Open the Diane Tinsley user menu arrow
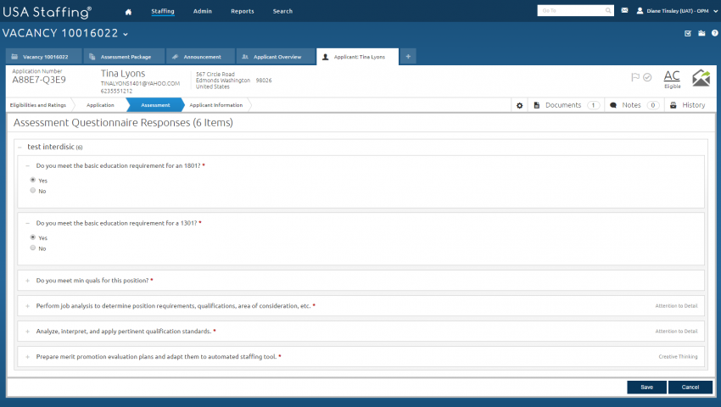Viewport: 721px width, 407px height. [715, 11]
